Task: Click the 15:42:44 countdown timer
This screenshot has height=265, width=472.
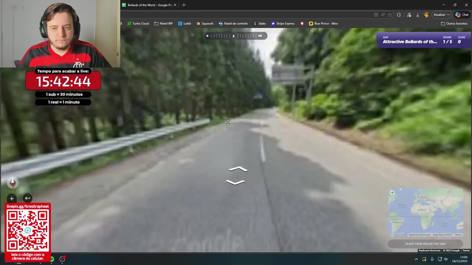Action: [x=63, y=81]
